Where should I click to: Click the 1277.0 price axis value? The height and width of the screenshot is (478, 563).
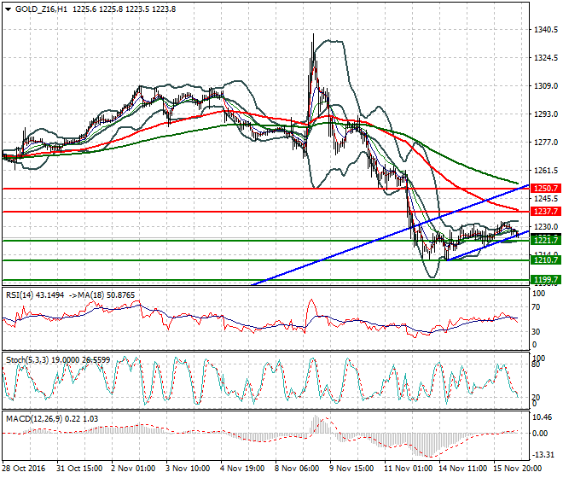(546, 143)
